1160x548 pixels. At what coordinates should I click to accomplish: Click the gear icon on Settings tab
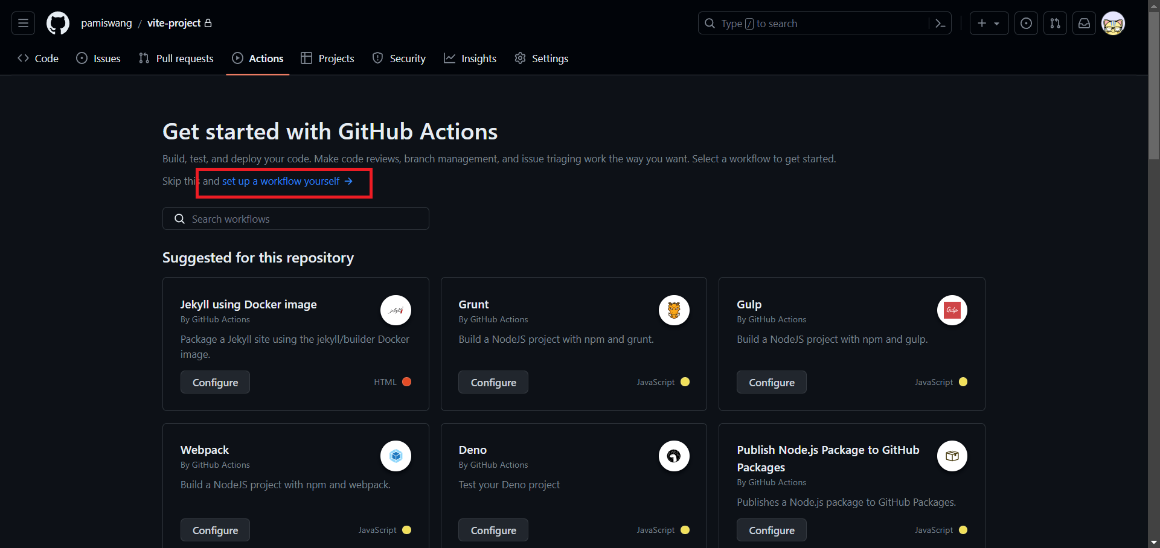[x=520, y=58]
